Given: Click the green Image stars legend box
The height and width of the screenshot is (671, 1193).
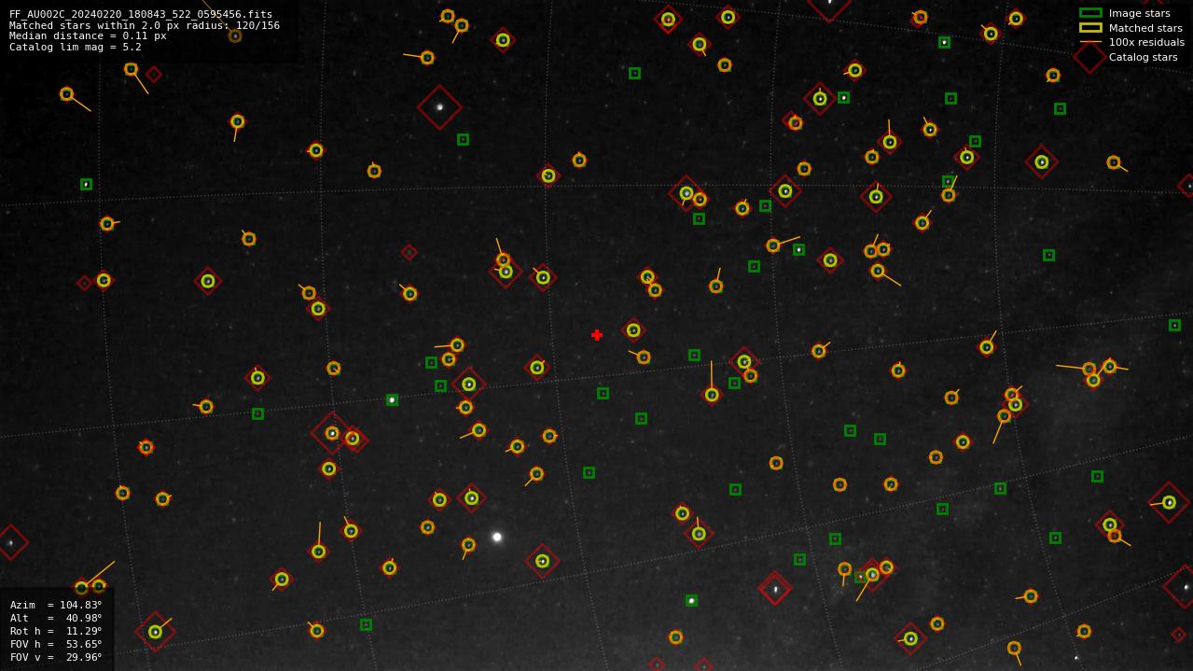Looking at the screenshot, I should pyautogui.click(x=1090, y=13).
